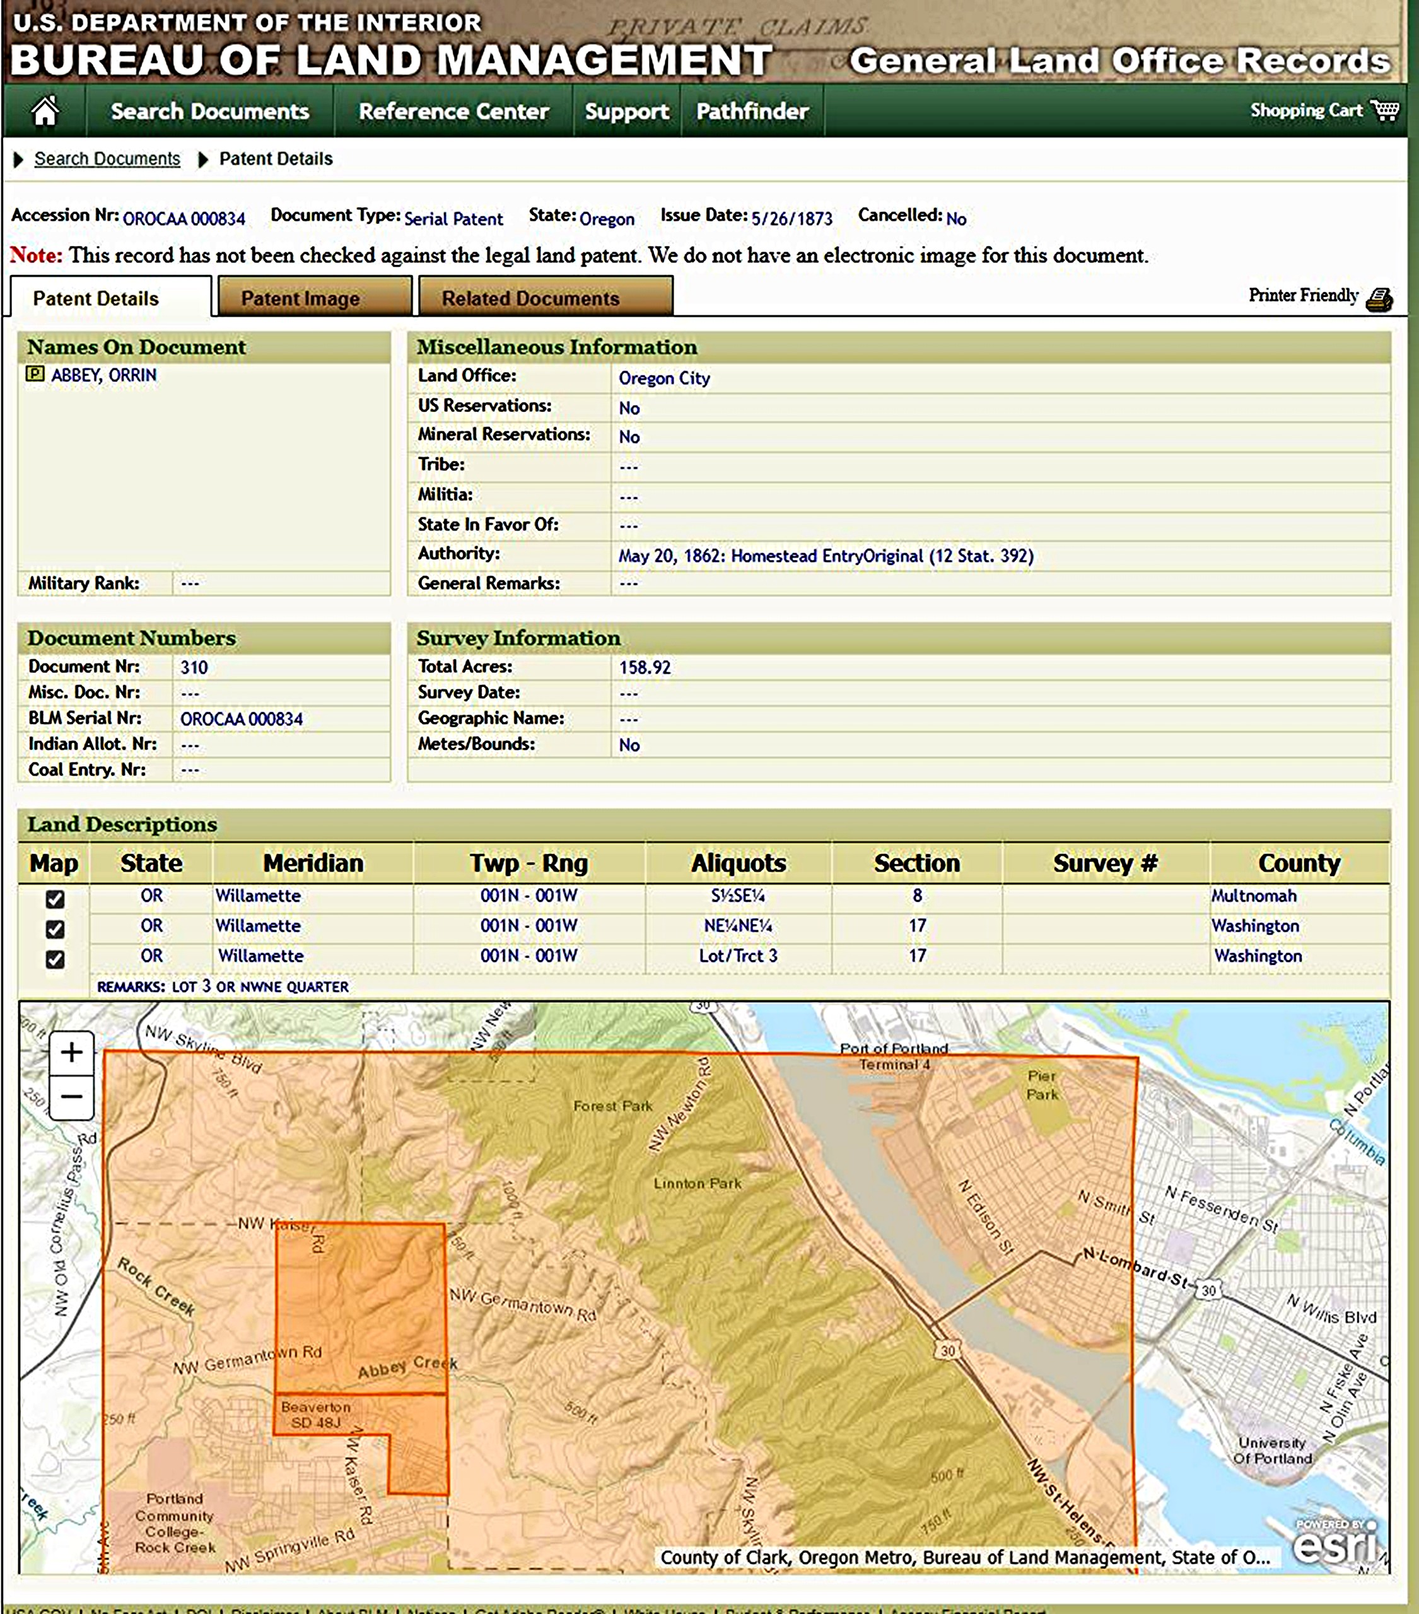Viewport: 1419px width, 1614px height.
Task: Click the State value Oregon
Action: (x=607, y=219)
